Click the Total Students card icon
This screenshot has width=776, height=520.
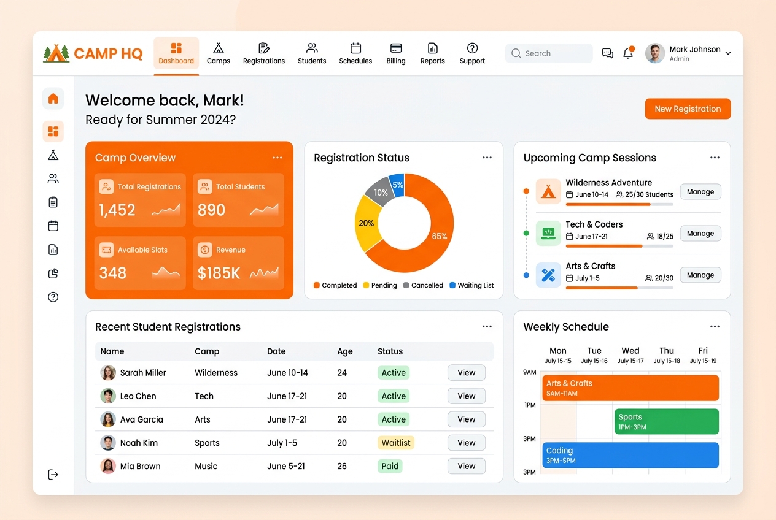[x=205, y=186]
